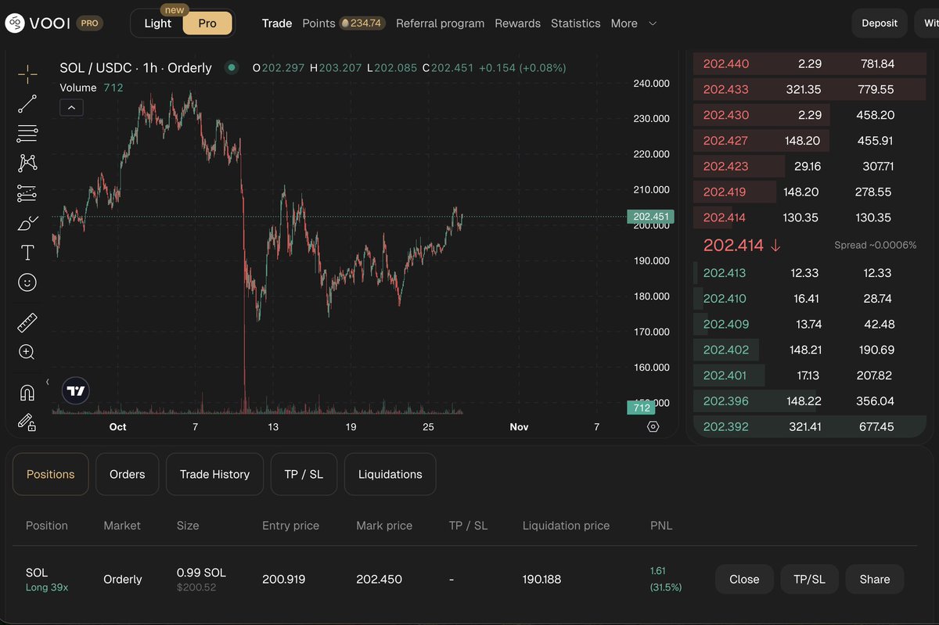Open the zoom-in tool

click(27, 352)
